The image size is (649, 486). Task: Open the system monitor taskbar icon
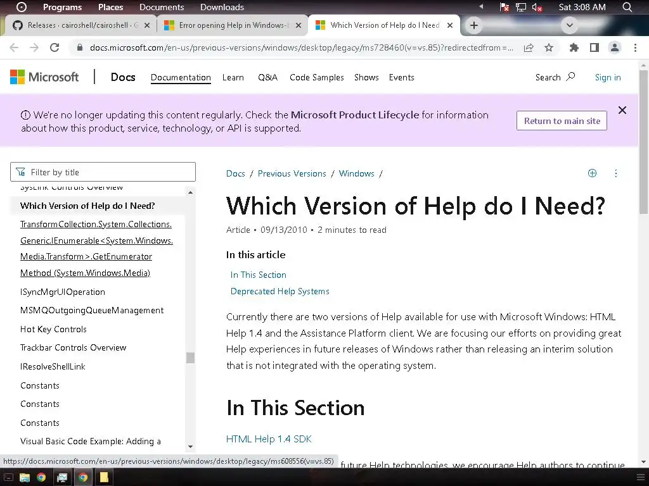tap(62, 477)
